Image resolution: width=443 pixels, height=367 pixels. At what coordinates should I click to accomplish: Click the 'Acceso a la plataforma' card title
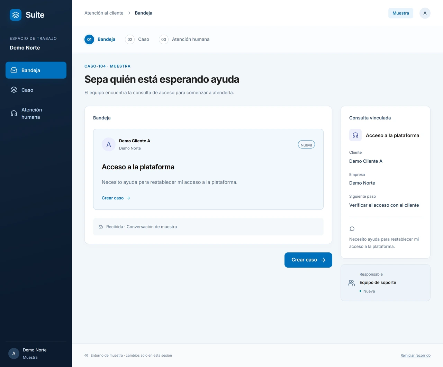138,167
